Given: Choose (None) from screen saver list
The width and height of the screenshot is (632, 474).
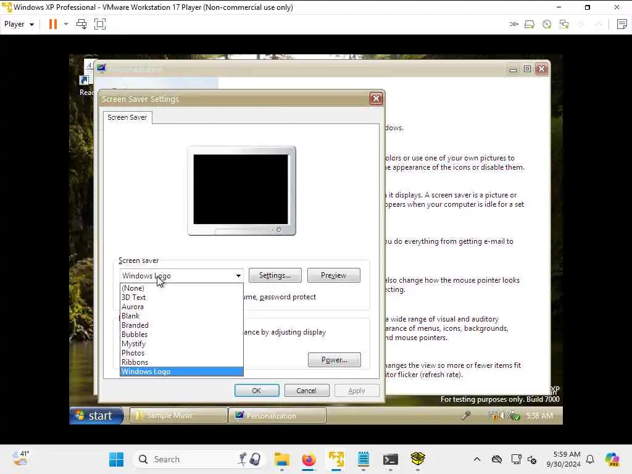Looking at the screenshot, I should 181,288.
